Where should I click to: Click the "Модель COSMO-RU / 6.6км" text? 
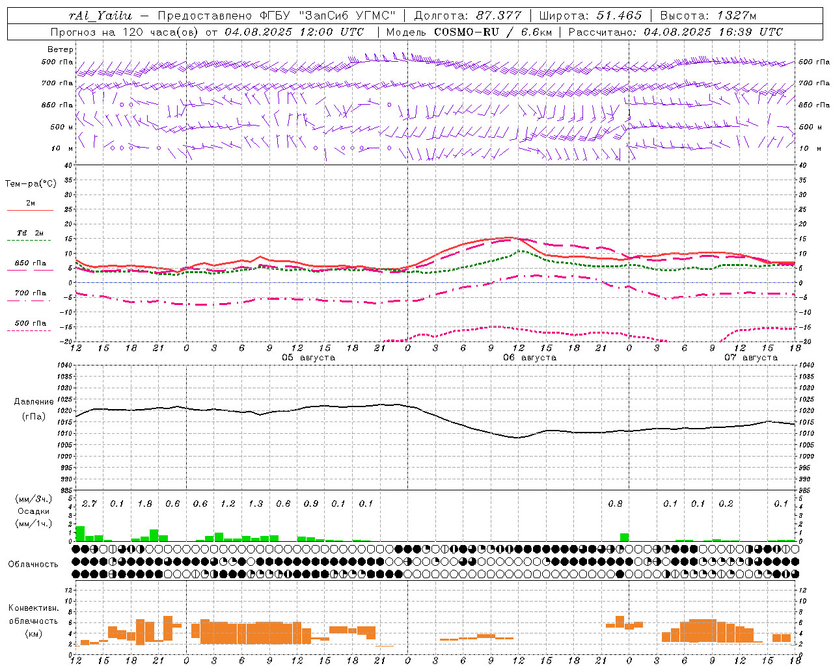[469, 32]
